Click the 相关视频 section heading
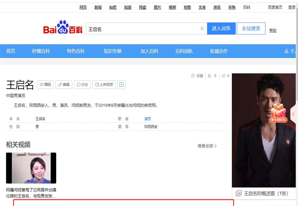 [x=18, y=145]
